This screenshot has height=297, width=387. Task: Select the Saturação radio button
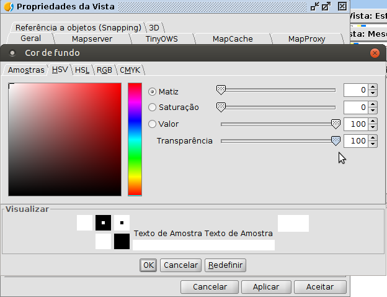153,107
